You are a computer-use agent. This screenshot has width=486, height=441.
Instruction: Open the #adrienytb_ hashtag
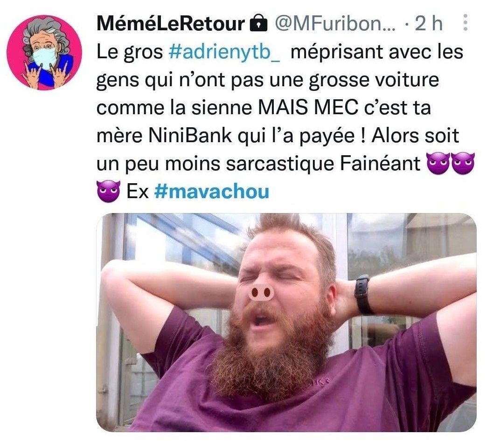coord(224,51)
